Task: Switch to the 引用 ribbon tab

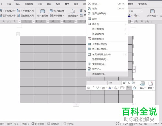Action: [40, 4]
